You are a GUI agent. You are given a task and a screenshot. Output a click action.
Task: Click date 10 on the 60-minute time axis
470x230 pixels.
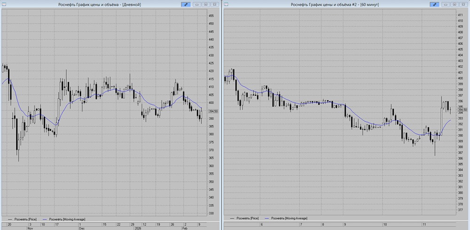[x=384, y=224]
